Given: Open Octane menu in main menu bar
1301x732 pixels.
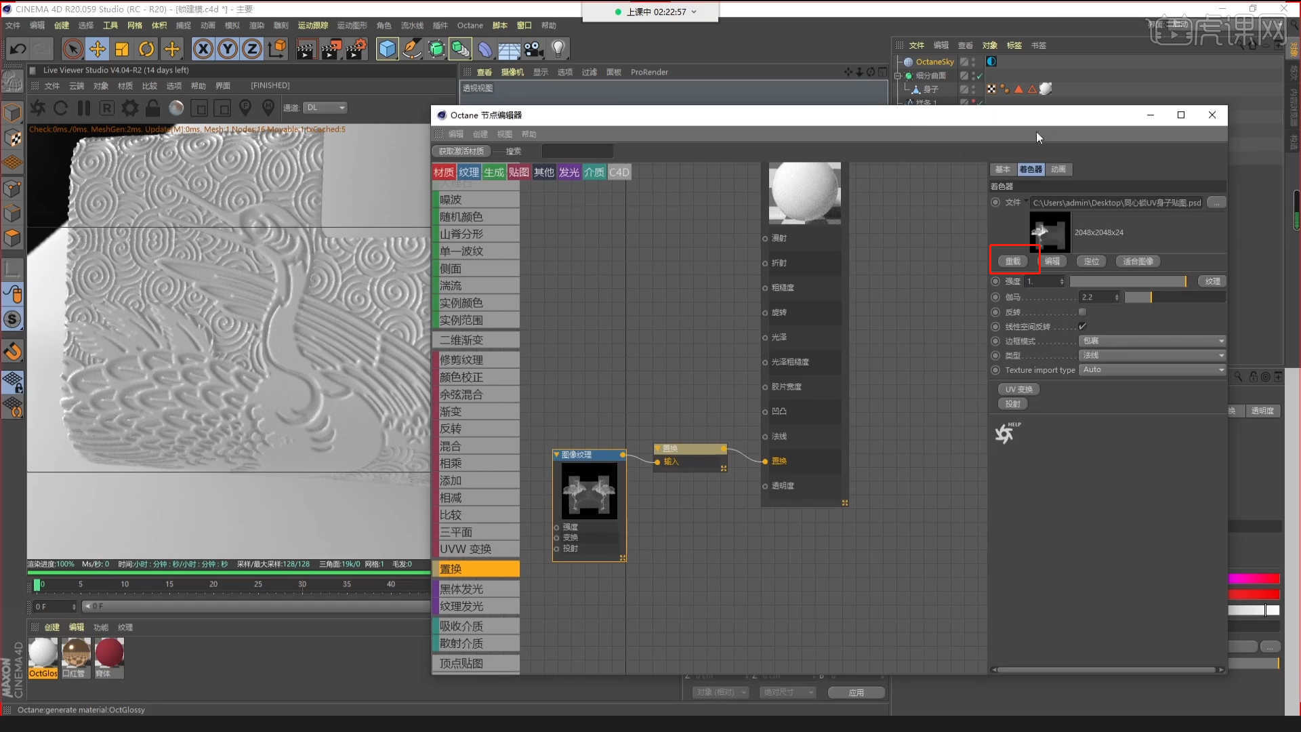Looking at the screenshot, I should pos(470,26).
